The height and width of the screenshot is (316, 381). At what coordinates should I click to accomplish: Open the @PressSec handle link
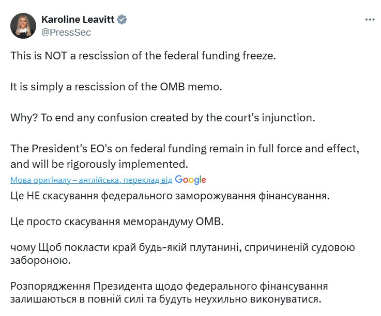coord(66,32)
